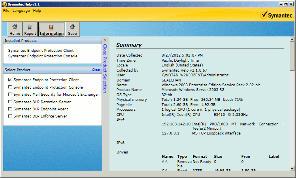Click the Size column header in Drives
This screenshot has width=296, height=178.
coord(218,157)
